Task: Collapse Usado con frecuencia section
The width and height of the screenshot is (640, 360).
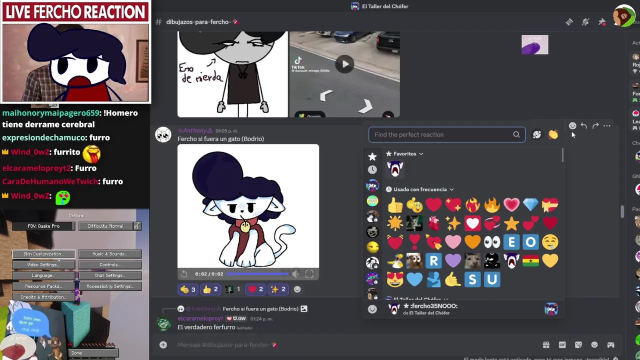Action: point(420,189)
